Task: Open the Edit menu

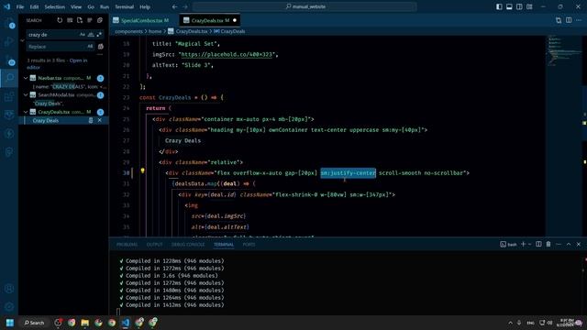Action: [x=34, y=6]
